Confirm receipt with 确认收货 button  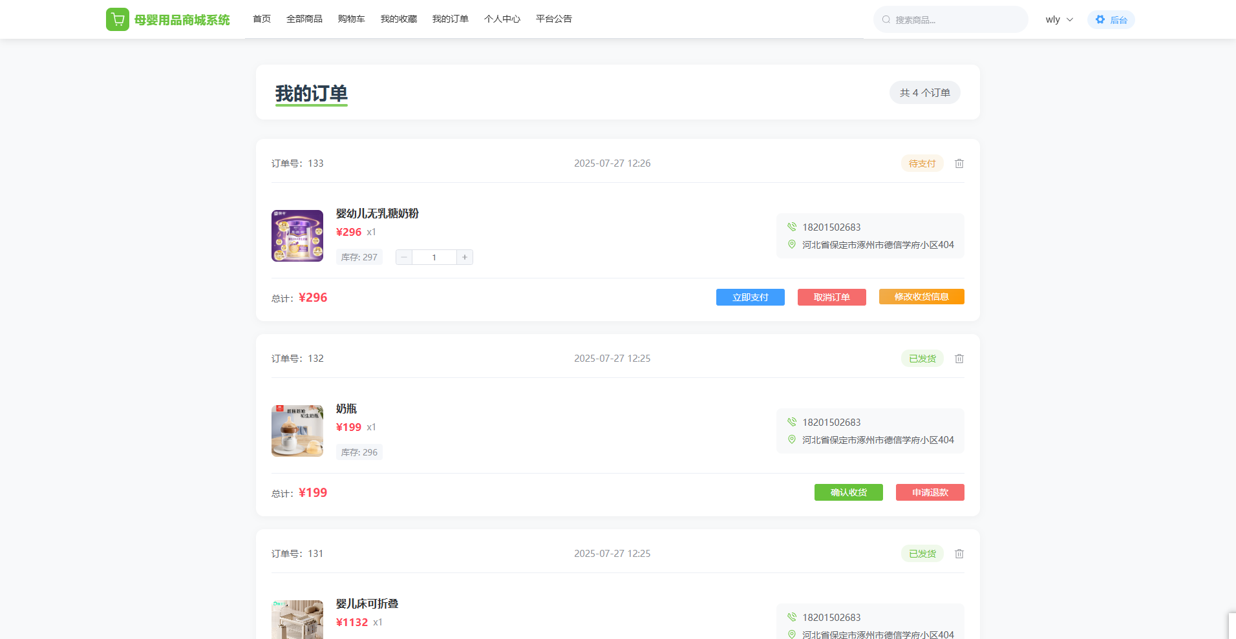pyautogui.click(x=848, y=492)
